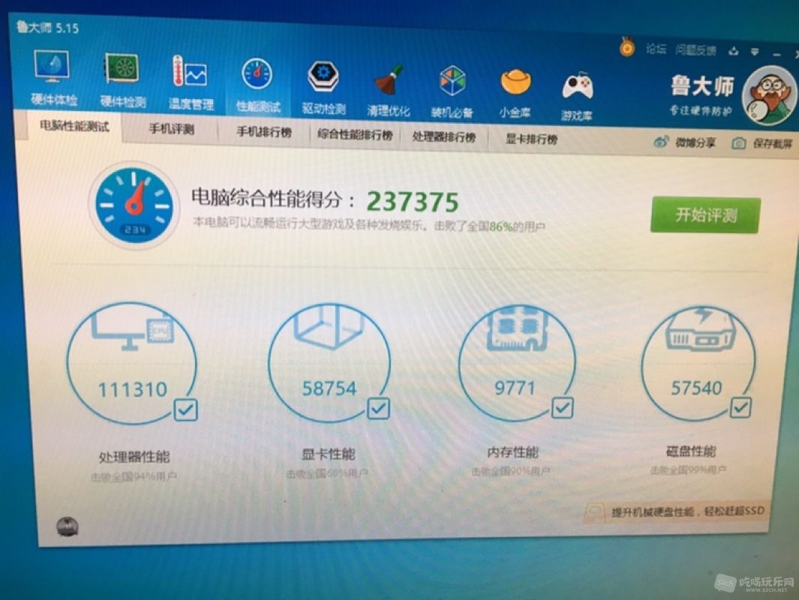
Task: Uncheck the 显卡性能 checkbox
Action: pyautogui.click(x=378, y=409)
